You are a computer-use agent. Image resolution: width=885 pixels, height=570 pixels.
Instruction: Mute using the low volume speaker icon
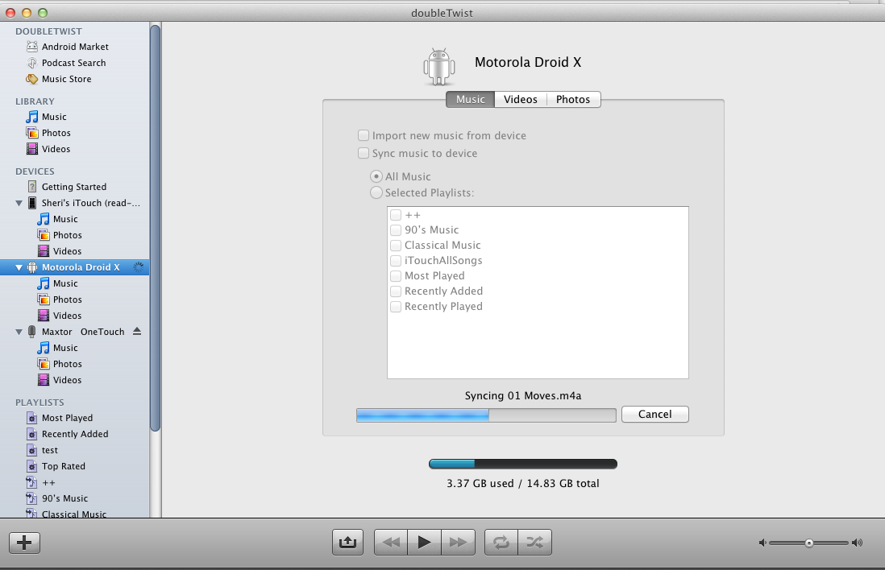[x=762, y=543]
